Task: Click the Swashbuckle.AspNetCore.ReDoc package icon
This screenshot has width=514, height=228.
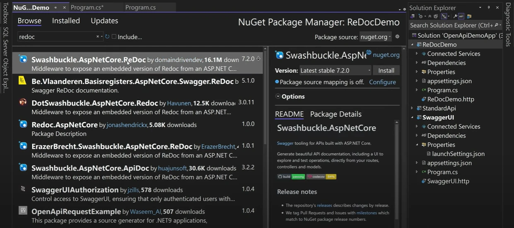Action: (24, 59)
